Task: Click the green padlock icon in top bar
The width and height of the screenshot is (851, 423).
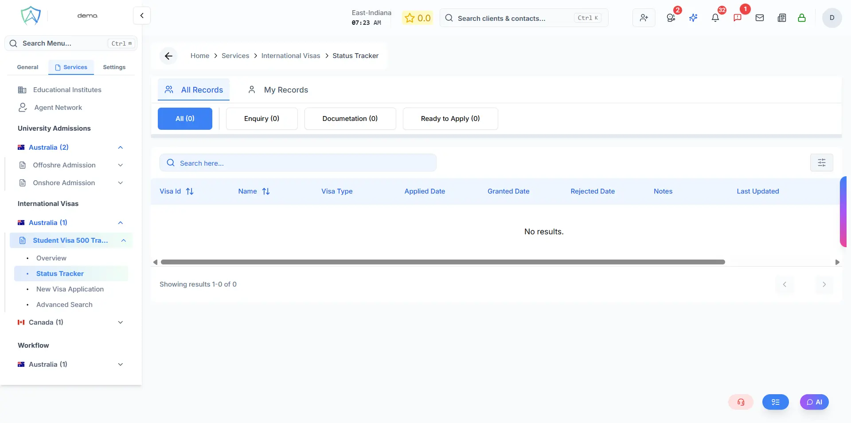Action: pos(802,18)
